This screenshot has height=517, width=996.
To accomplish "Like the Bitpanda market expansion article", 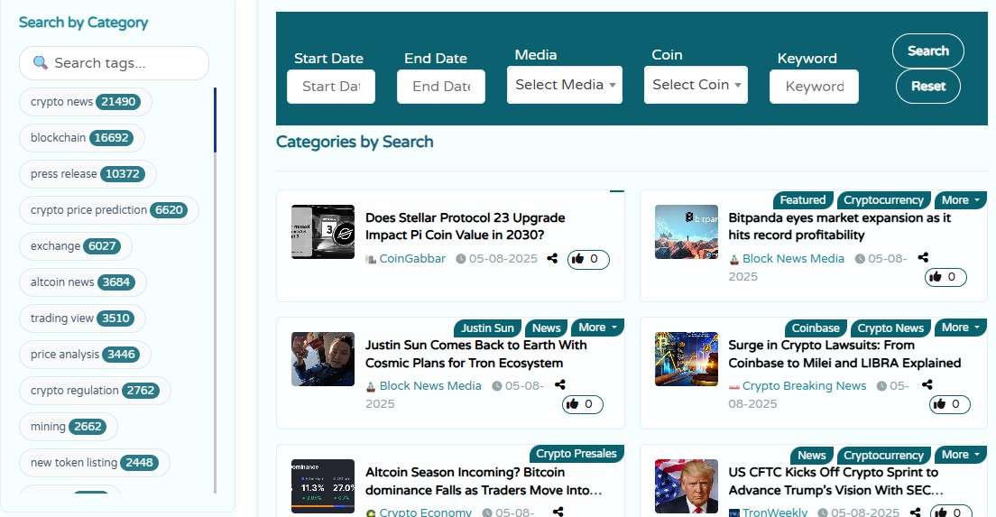I will coord(945,277).
